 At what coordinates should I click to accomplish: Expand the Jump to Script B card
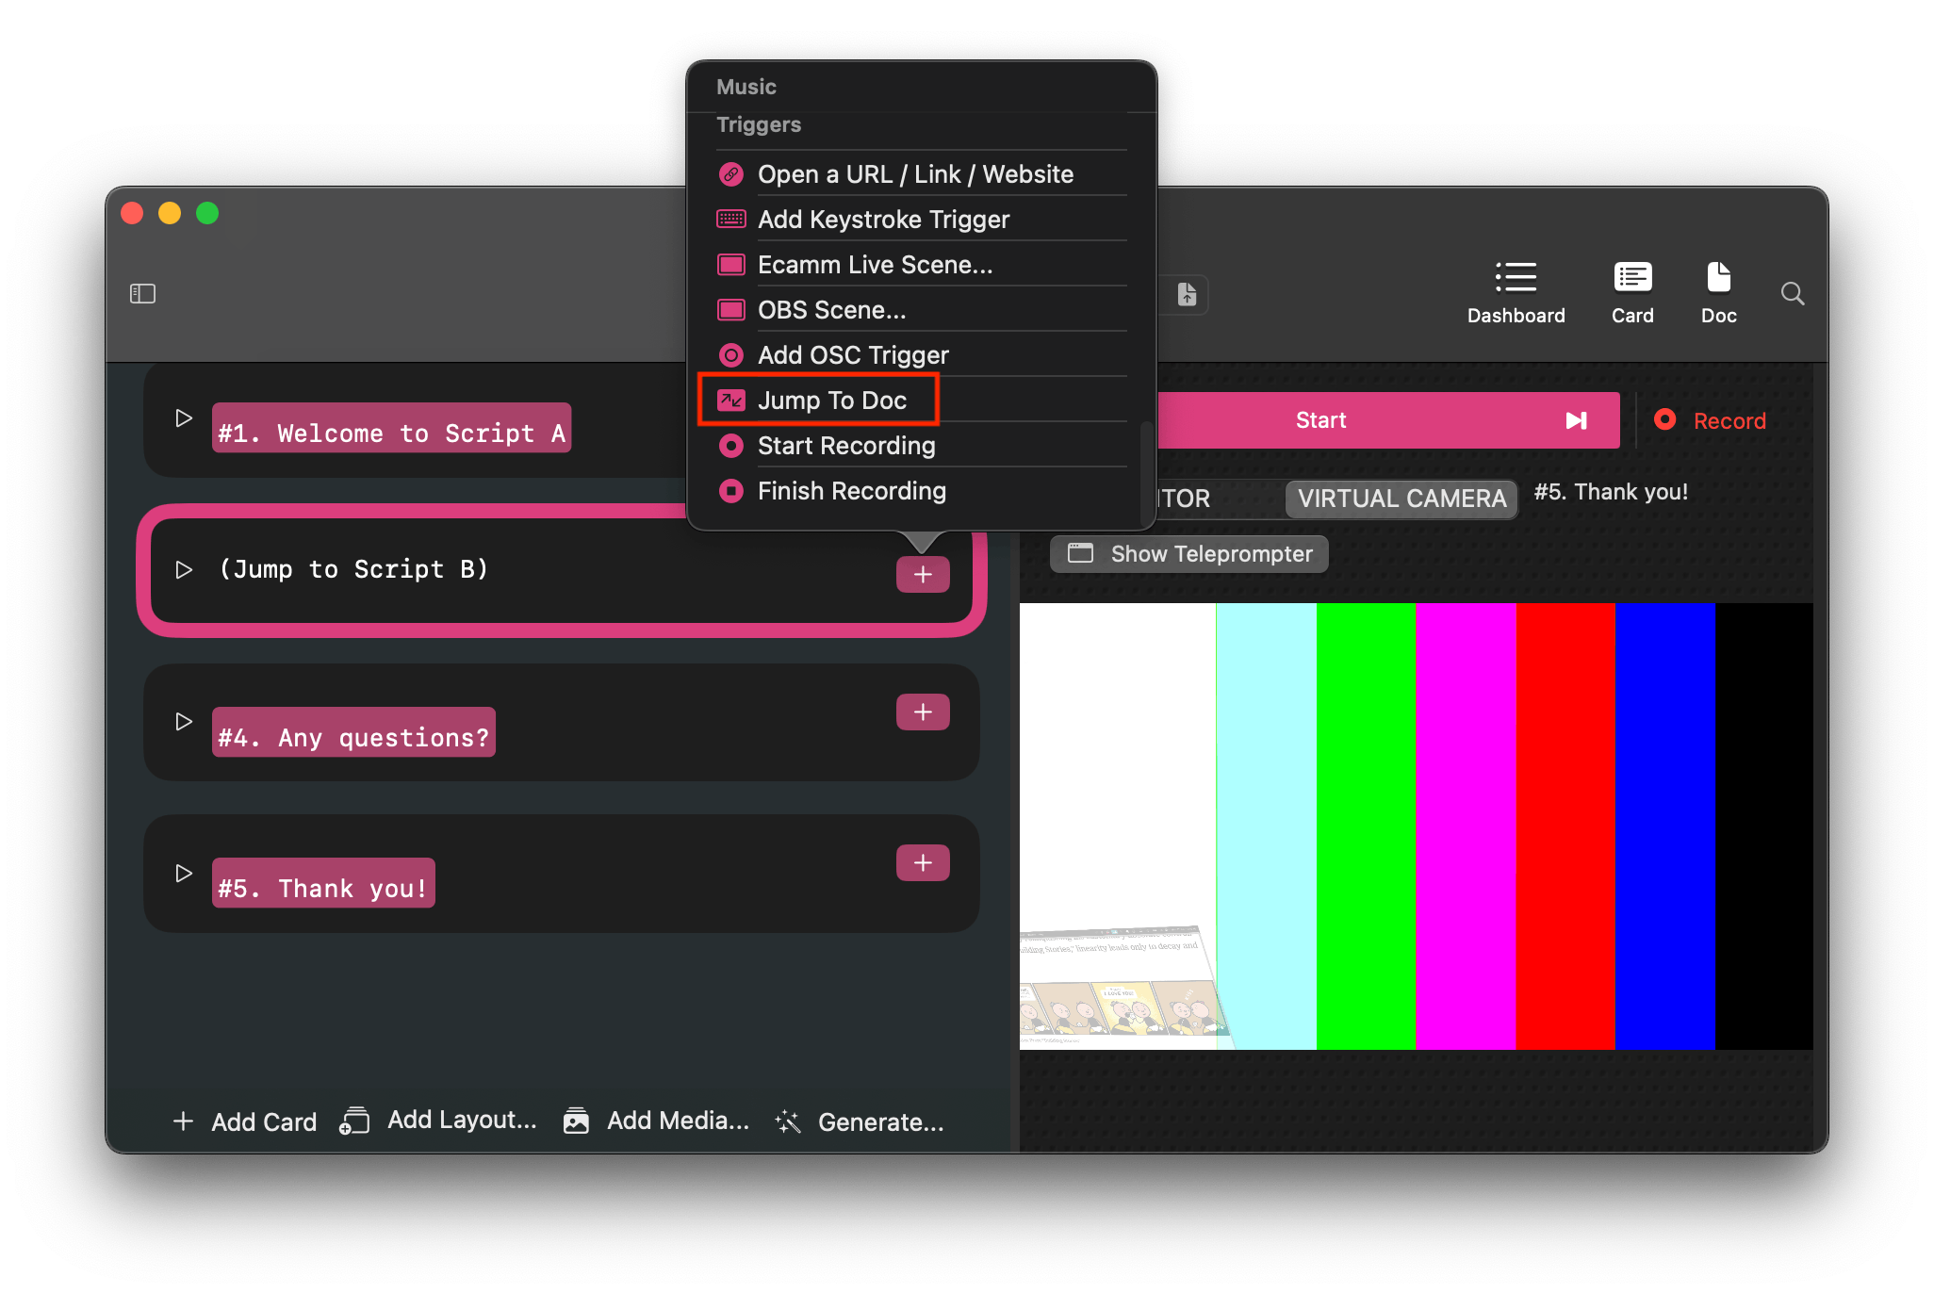point(184,570)
